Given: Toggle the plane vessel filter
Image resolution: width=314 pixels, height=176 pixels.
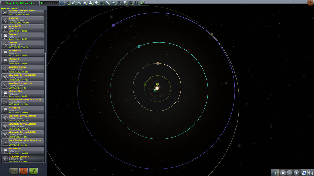Looking at the screenshot, I should pos(108,3).
